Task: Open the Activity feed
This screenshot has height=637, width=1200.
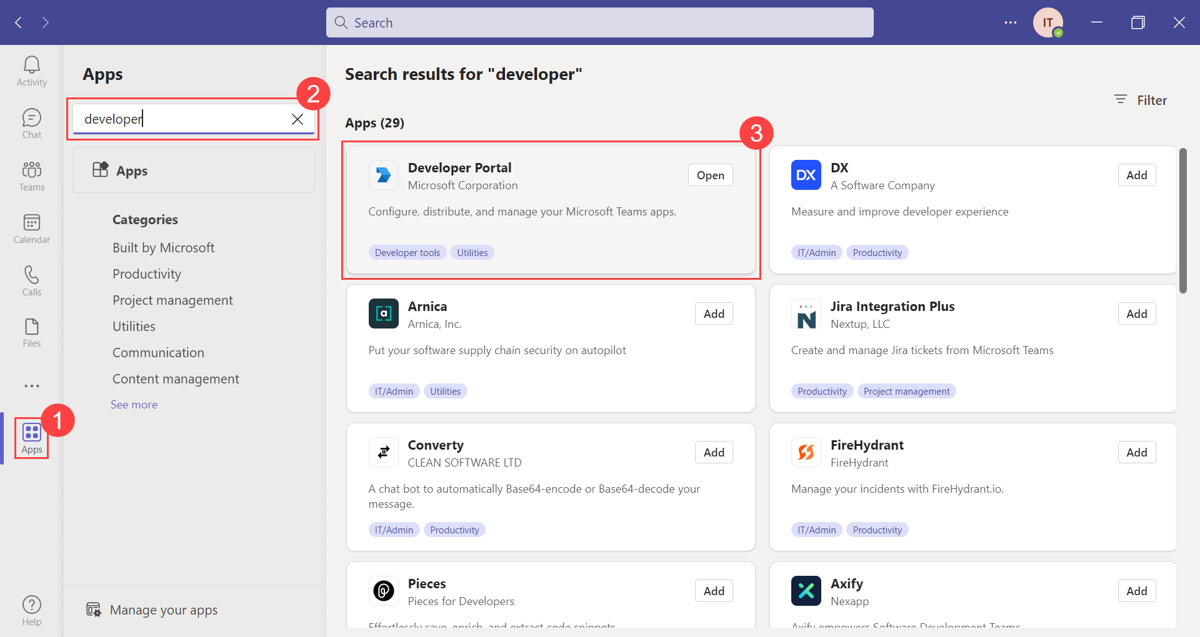Action: 31,69
